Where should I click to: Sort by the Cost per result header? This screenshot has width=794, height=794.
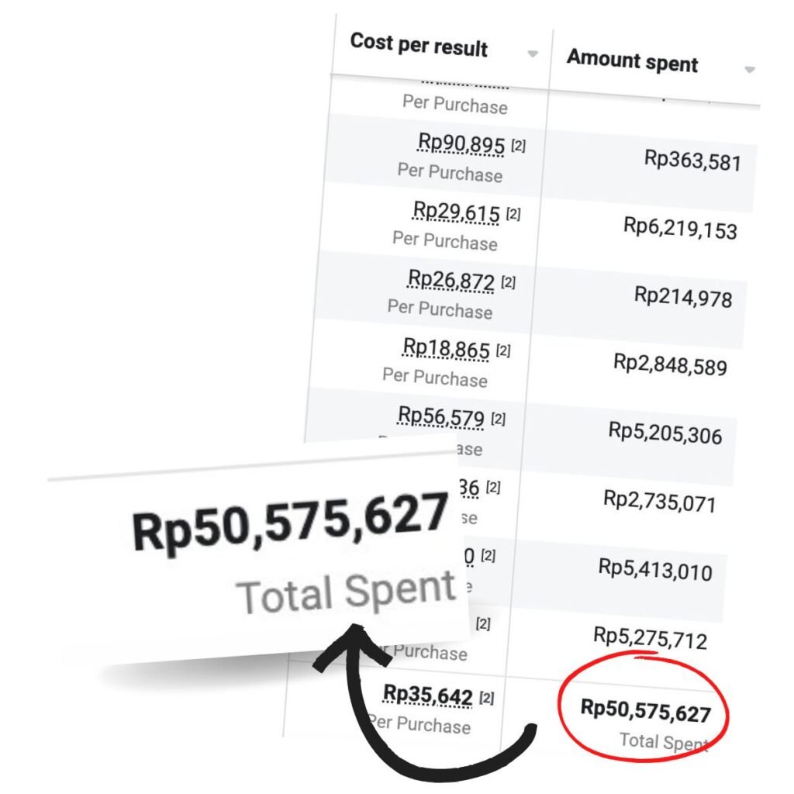(419, 45)
